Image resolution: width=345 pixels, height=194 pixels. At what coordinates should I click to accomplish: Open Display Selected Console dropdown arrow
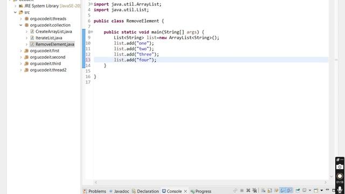click(x=310, y=190)
